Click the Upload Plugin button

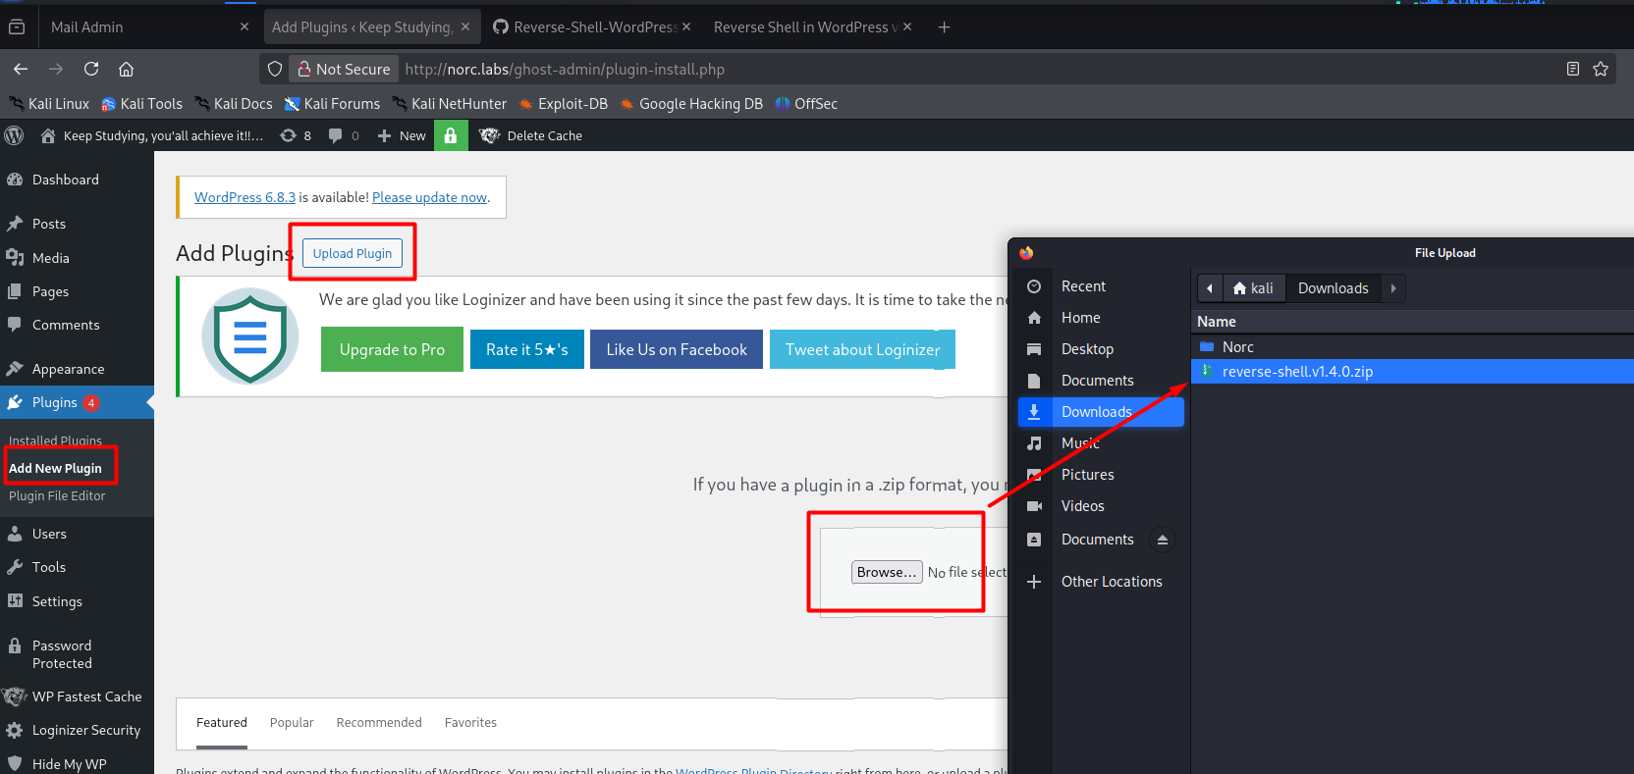coord(353,253)
